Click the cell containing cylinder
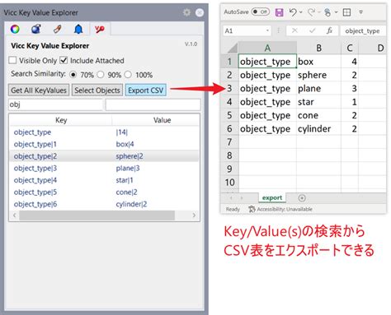This screenshot has height=315, width=391. pyautogui.click(x=318, y=129)
